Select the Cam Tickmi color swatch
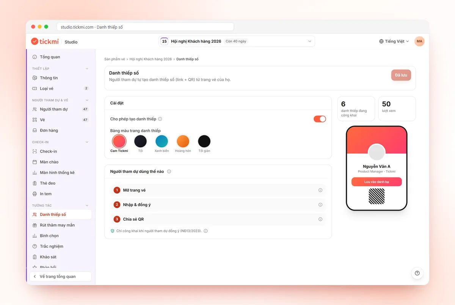Screen dimensions: 455x305 119,142
